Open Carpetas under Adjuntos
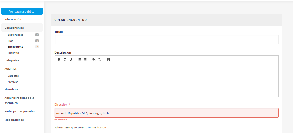This screenshot has height=133, width=293. (13, 76)
